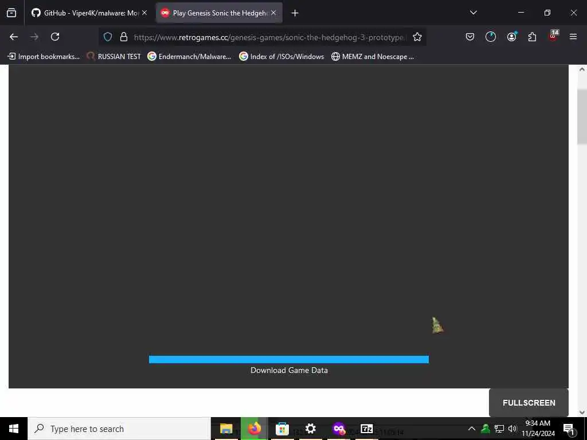Open the Extensions puzzle icon

pyautogui.click(x=532, y=37)
